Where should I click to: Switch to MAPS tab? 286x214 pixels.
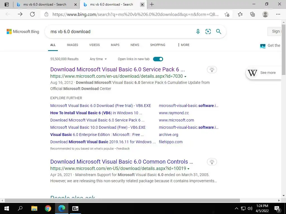click(x=115, y=45)
